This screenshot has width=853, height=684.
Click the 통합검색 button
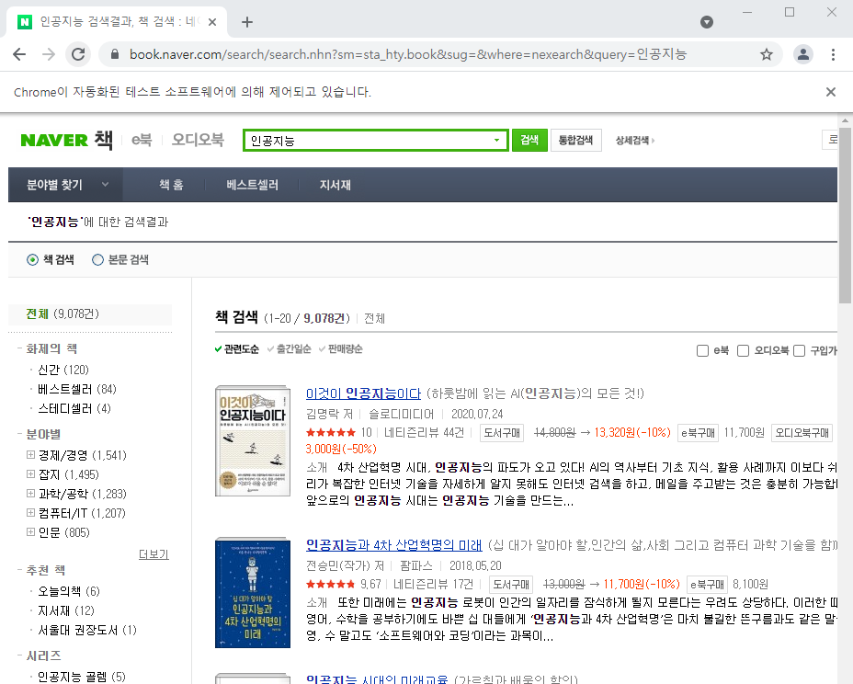575,141
